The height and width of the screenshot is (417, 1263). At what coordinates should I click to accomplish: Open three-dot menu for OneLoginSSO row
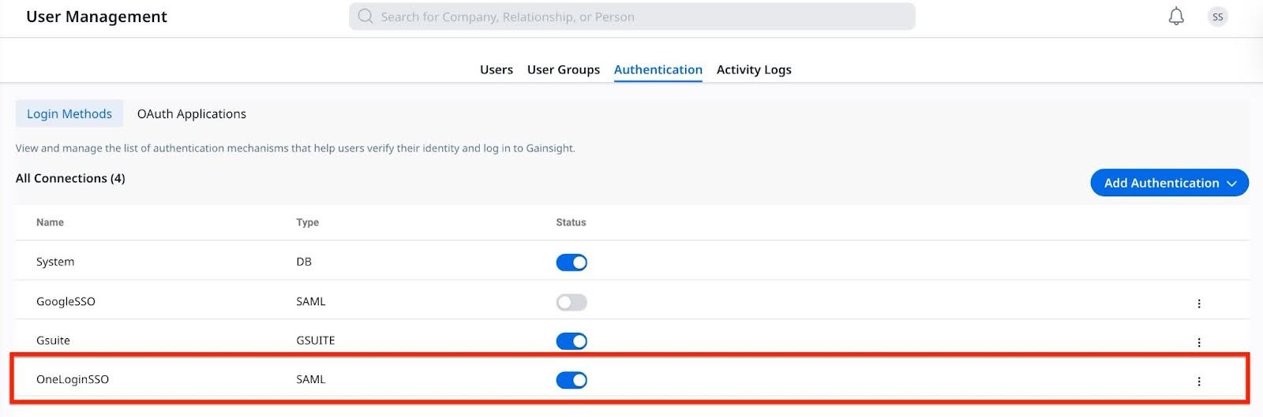point(1198,382)
